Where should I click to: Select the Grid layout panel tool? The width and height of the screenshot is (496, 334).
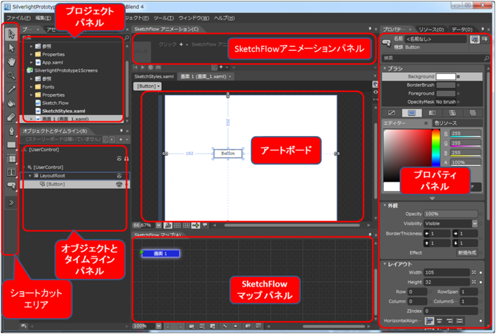(11, 158)
